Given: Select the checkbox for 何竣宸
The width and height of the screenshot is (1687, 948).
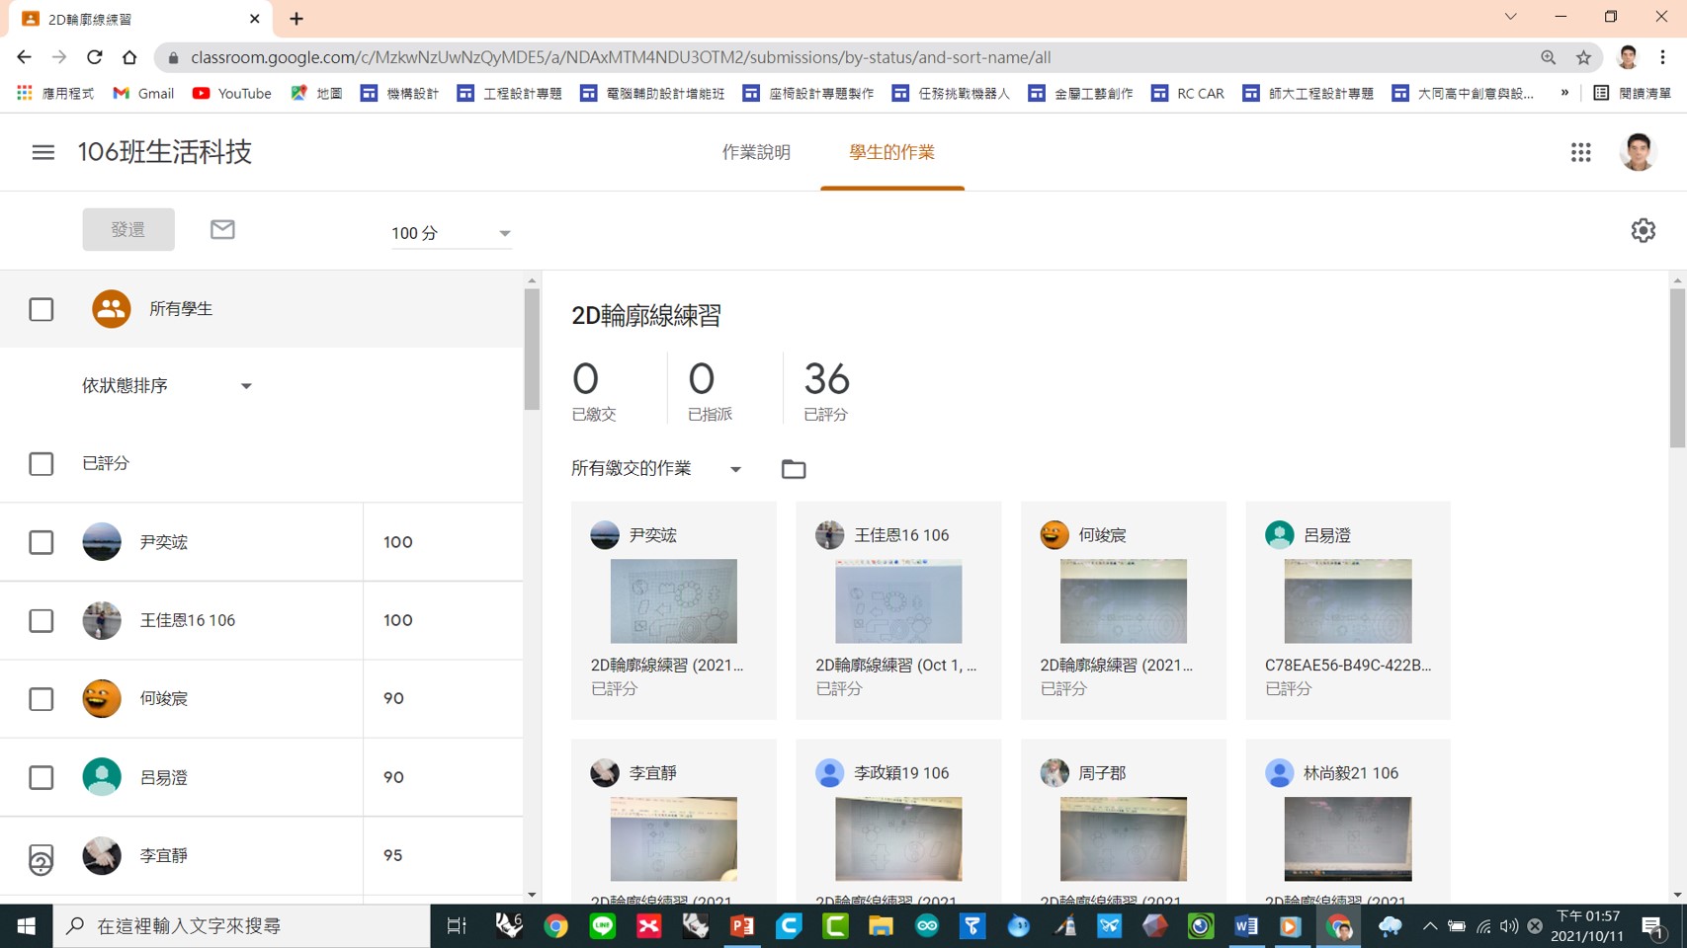Looking at the screenshot, I should (42, 699).
